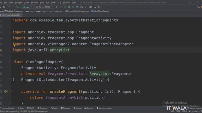The width and height of the screenshot is (202, 113).
Task: Click the eye inspection icon in status bar
Action: pos(189,111)
